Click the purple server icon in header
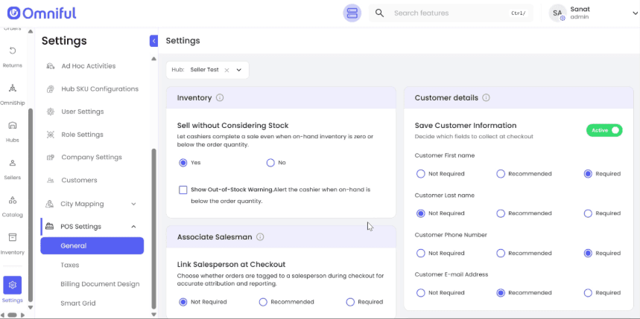Image resolution: width=640 pixels, height=319 pixels. click(x=352, y=13)
